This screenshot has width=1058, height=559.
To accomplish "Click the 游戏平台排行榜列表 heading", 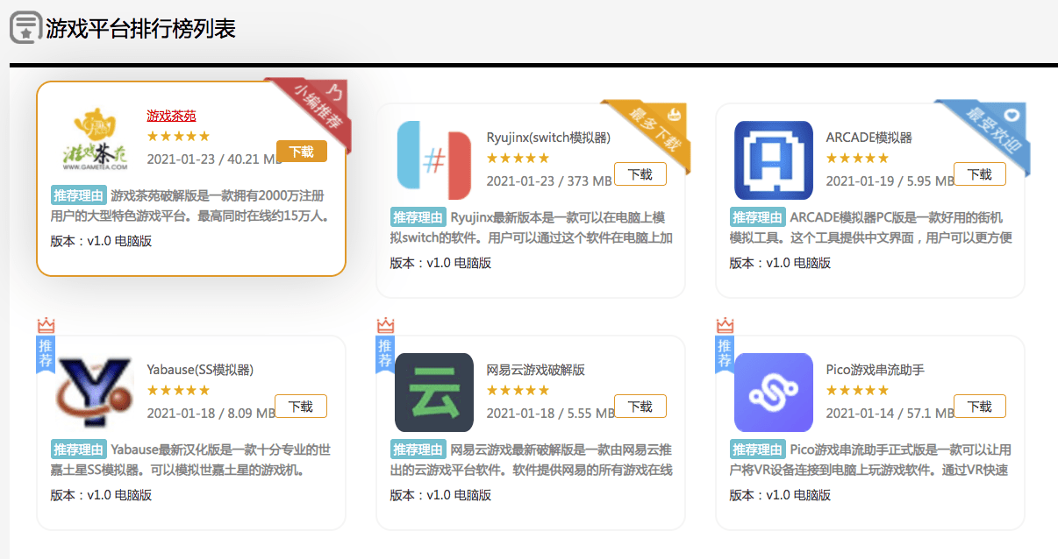I will coord(140,28).
